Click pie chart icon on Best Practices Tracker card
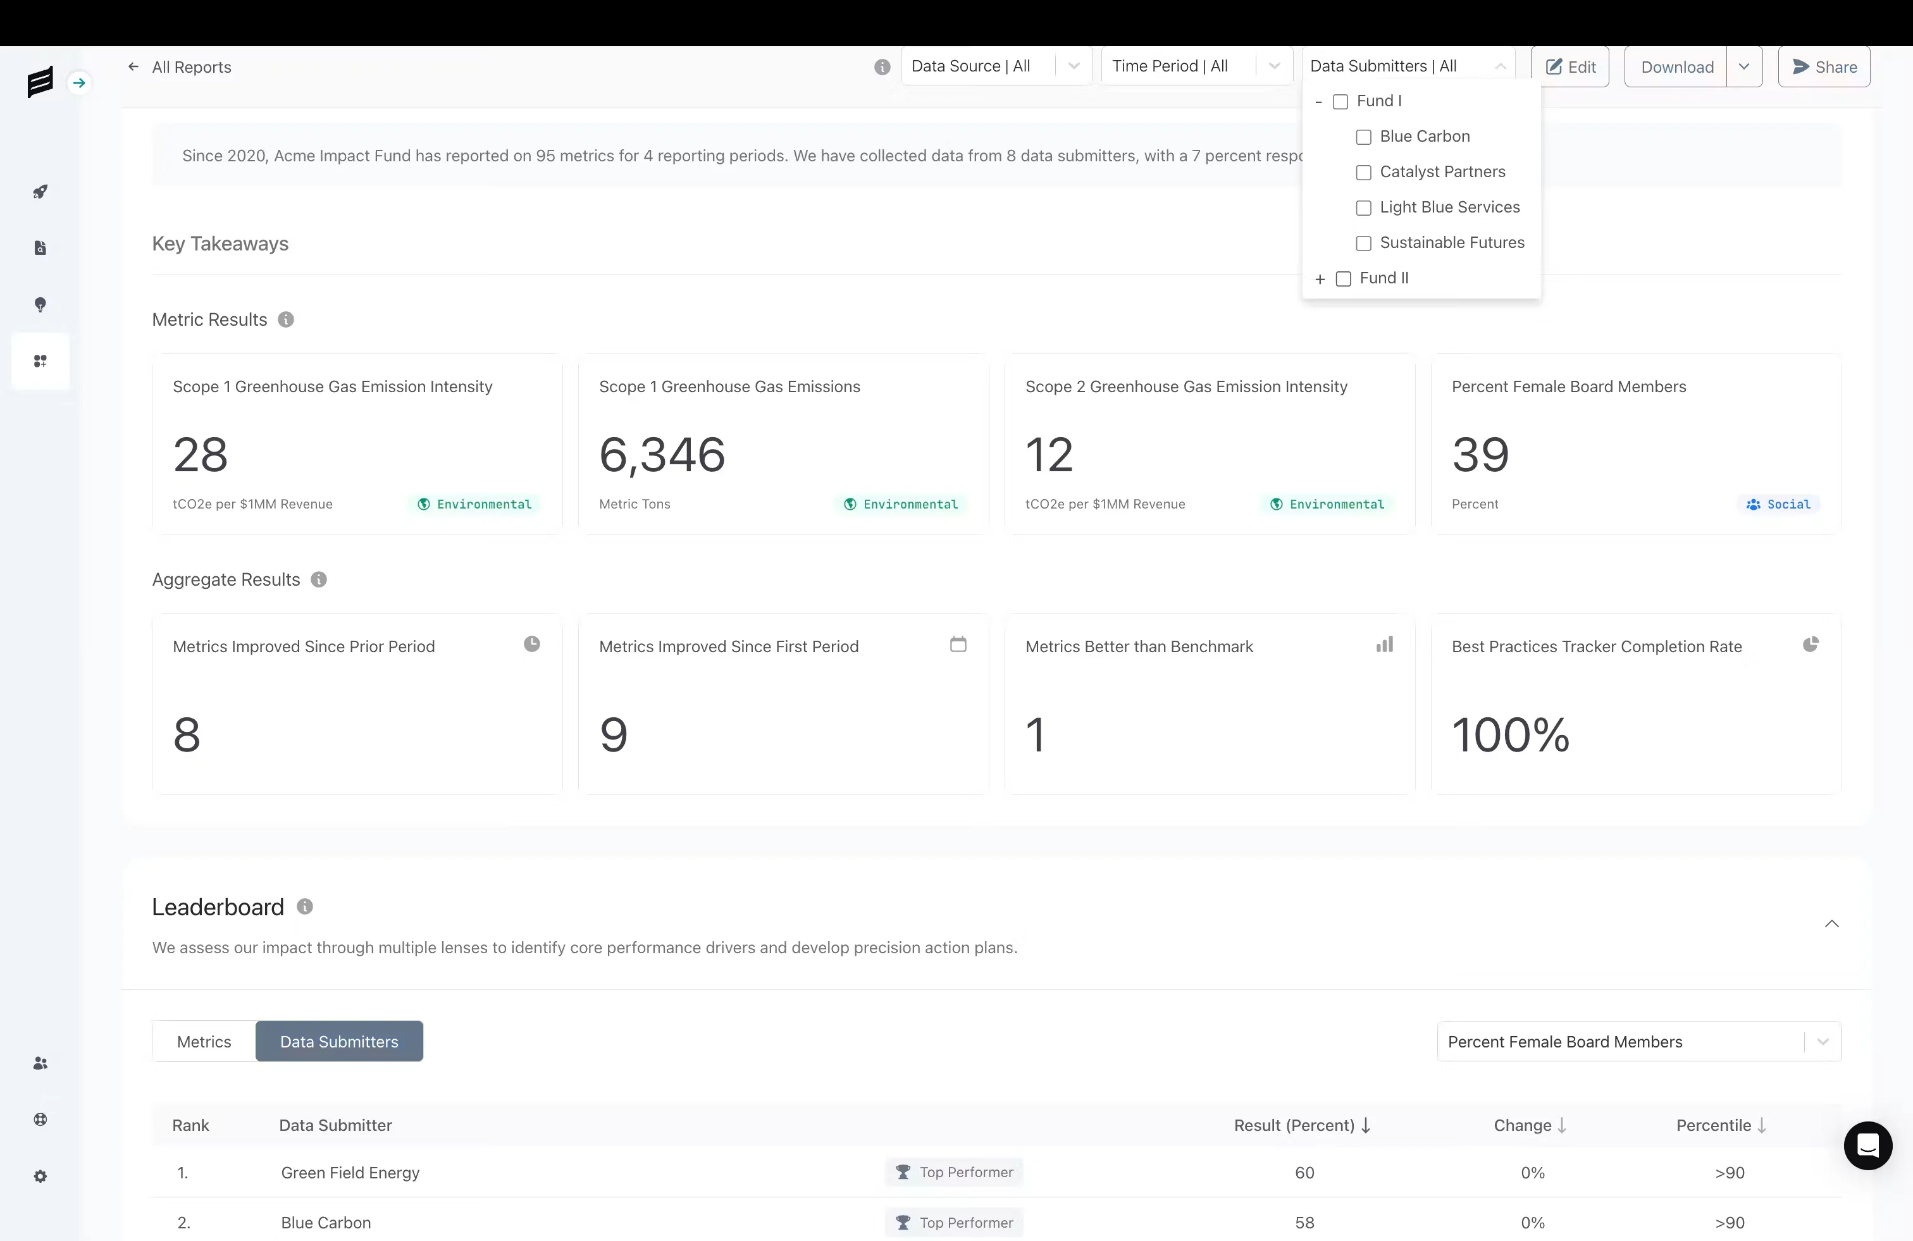 pos(1810,644)
